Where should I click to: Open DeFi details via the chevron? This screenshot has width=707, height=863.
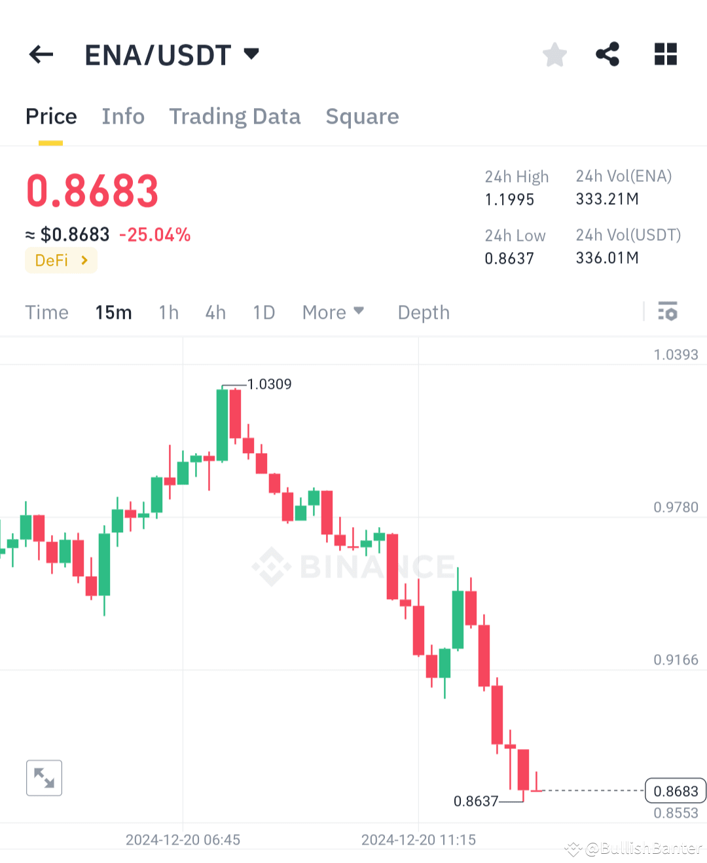pyautogui.click(x=84, y=260)
